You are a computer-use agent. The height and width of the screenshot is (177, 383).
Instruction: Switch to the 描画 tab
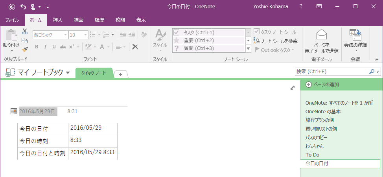[x=79, y=20]
